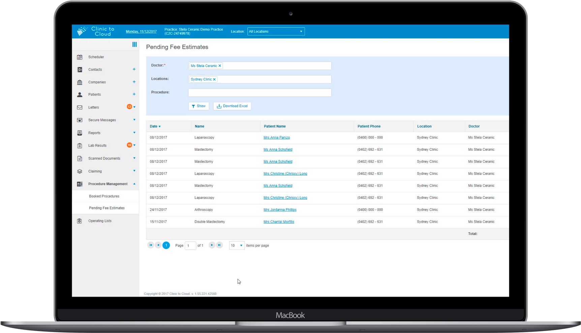Select Pending Fee Estimates in sidebar
This screenshot has height=333, width=581.
(106, 208)
